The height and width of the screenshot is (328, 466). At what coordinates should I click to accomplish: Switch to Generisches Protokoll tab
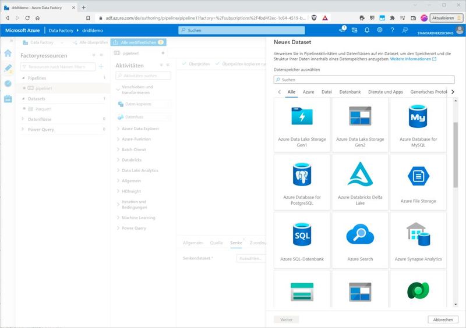click(x=428, y=92)
